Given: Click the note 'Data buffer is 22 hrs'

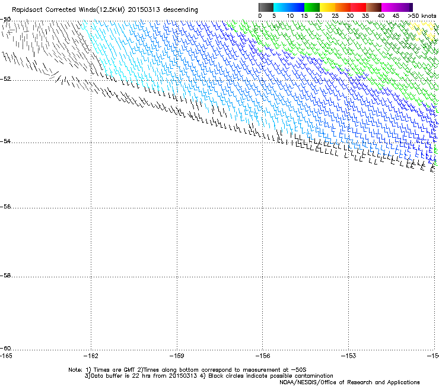Looking at the screenshot, I should 121,376.
